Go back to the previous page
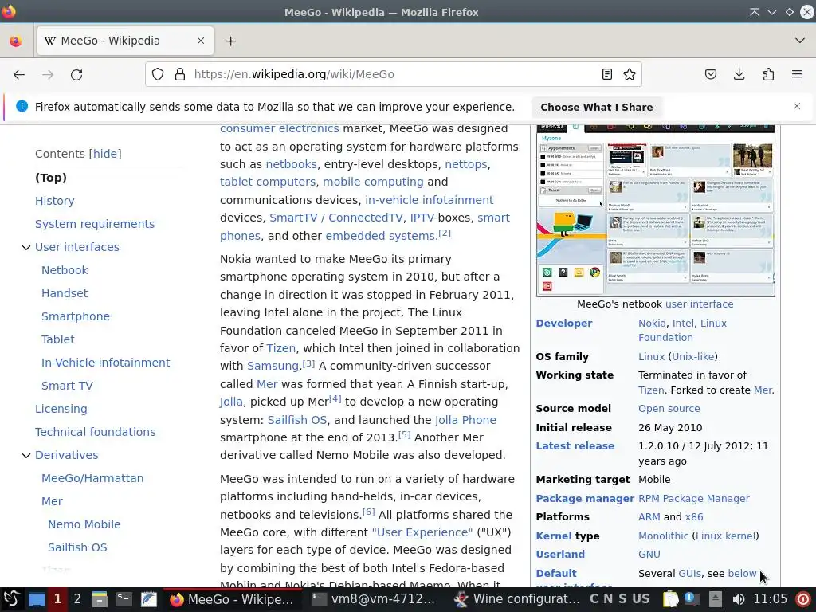Screen dimensions: 816x612 (x=19, y=74)
